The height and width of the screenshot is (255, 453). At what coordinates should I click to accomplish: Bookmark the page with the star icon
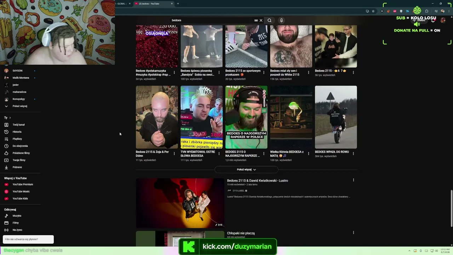point(373,11)
